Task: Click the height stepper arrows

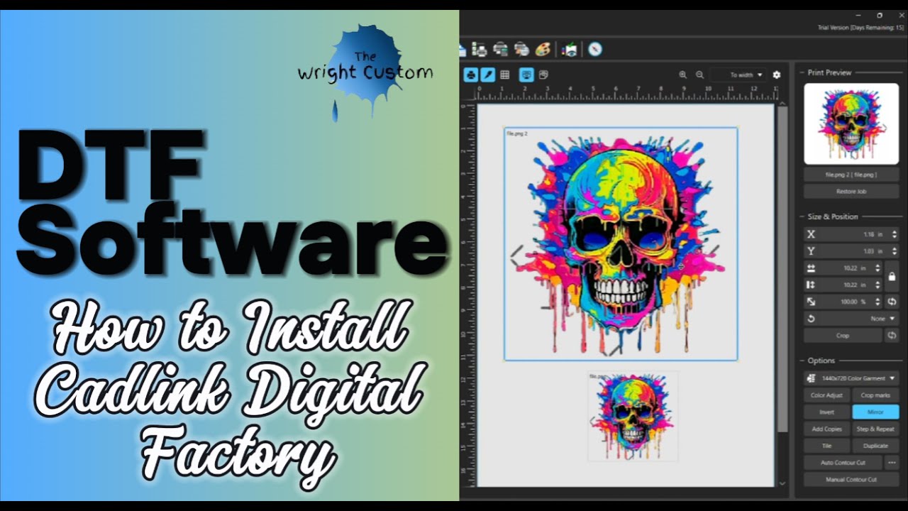Action: [877, 285]
